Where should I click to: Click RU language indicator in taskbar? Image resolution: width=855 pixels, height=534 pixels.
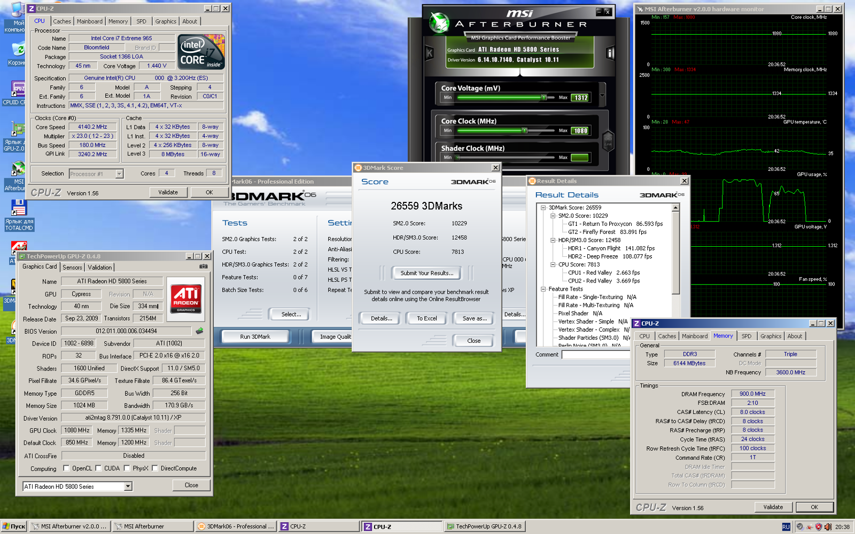tap(786, 527)
